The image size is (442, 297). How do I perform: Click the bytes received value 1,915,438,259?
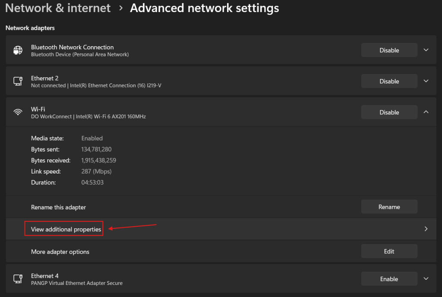click(99, 160)
